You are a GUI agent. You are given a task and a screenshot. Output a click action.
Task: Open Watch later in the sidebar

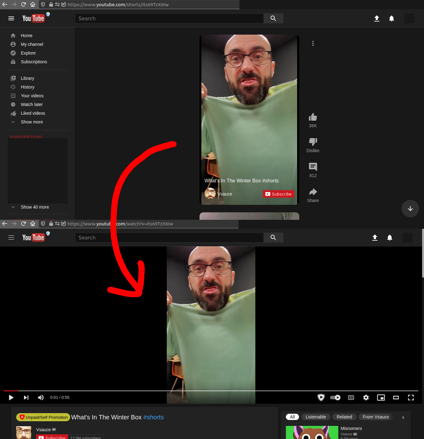(31, 104)
